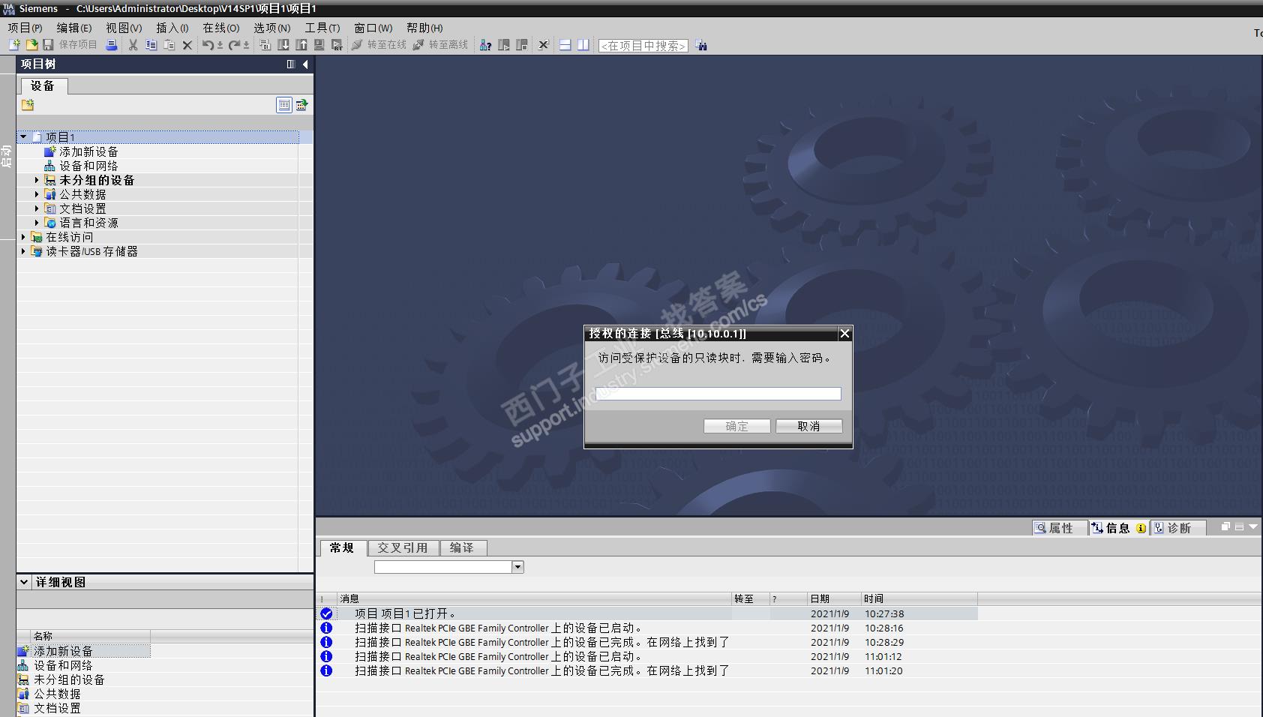
Task: Collapse the 项目树 panel with arrow
Action: pos(305,64)
